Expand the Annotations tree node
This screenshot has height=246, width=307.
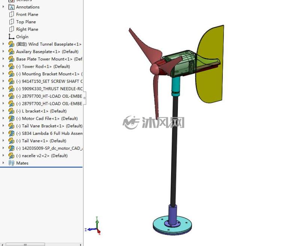[x=3, y=7]
